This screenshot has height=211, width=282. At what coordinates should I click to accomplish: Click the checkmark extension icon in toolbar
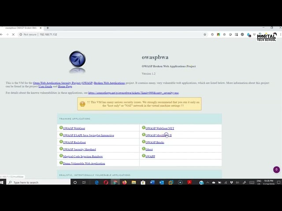[212, 34]
